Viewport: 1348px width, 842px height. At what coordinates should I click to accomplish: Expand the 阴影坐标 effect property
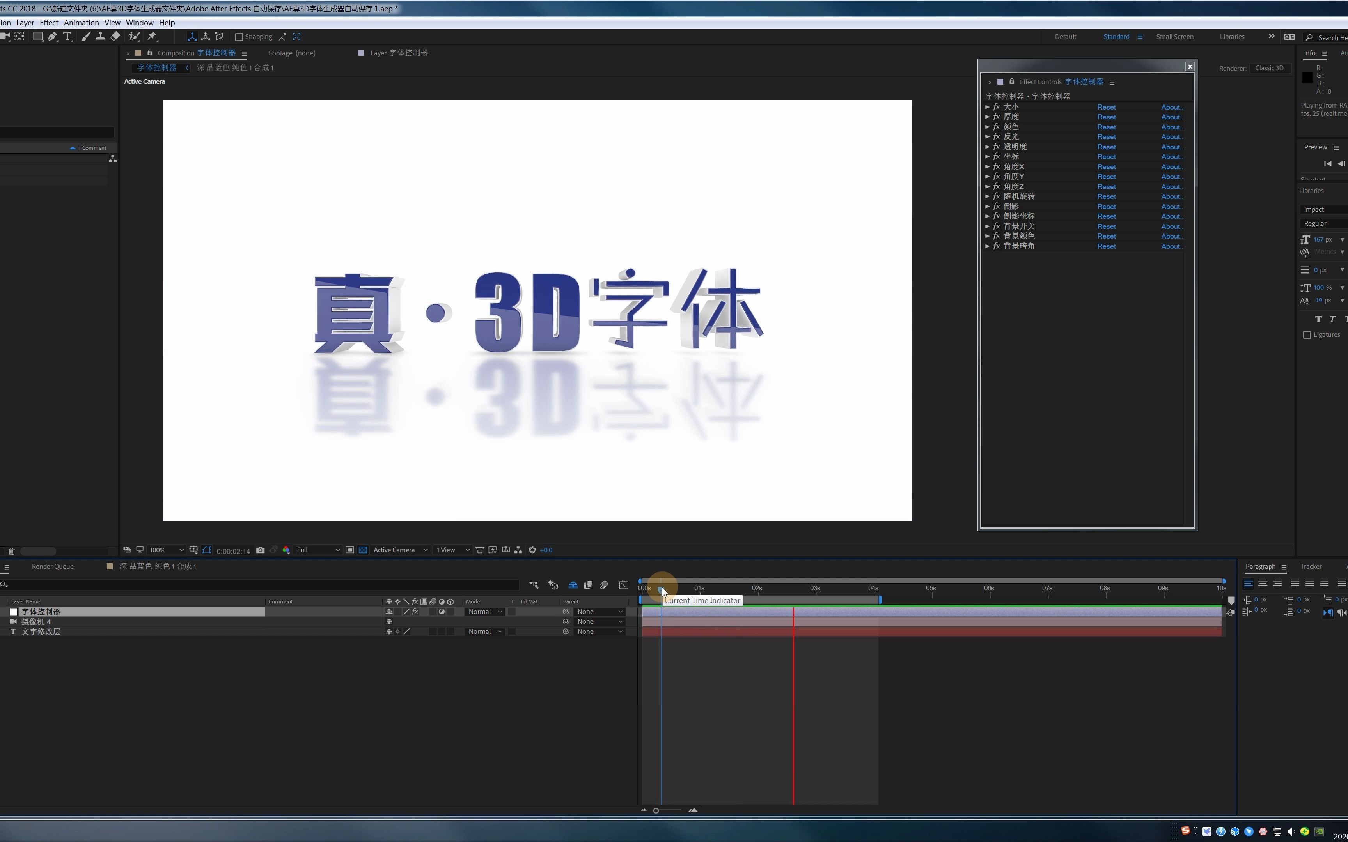pos(988,215)
